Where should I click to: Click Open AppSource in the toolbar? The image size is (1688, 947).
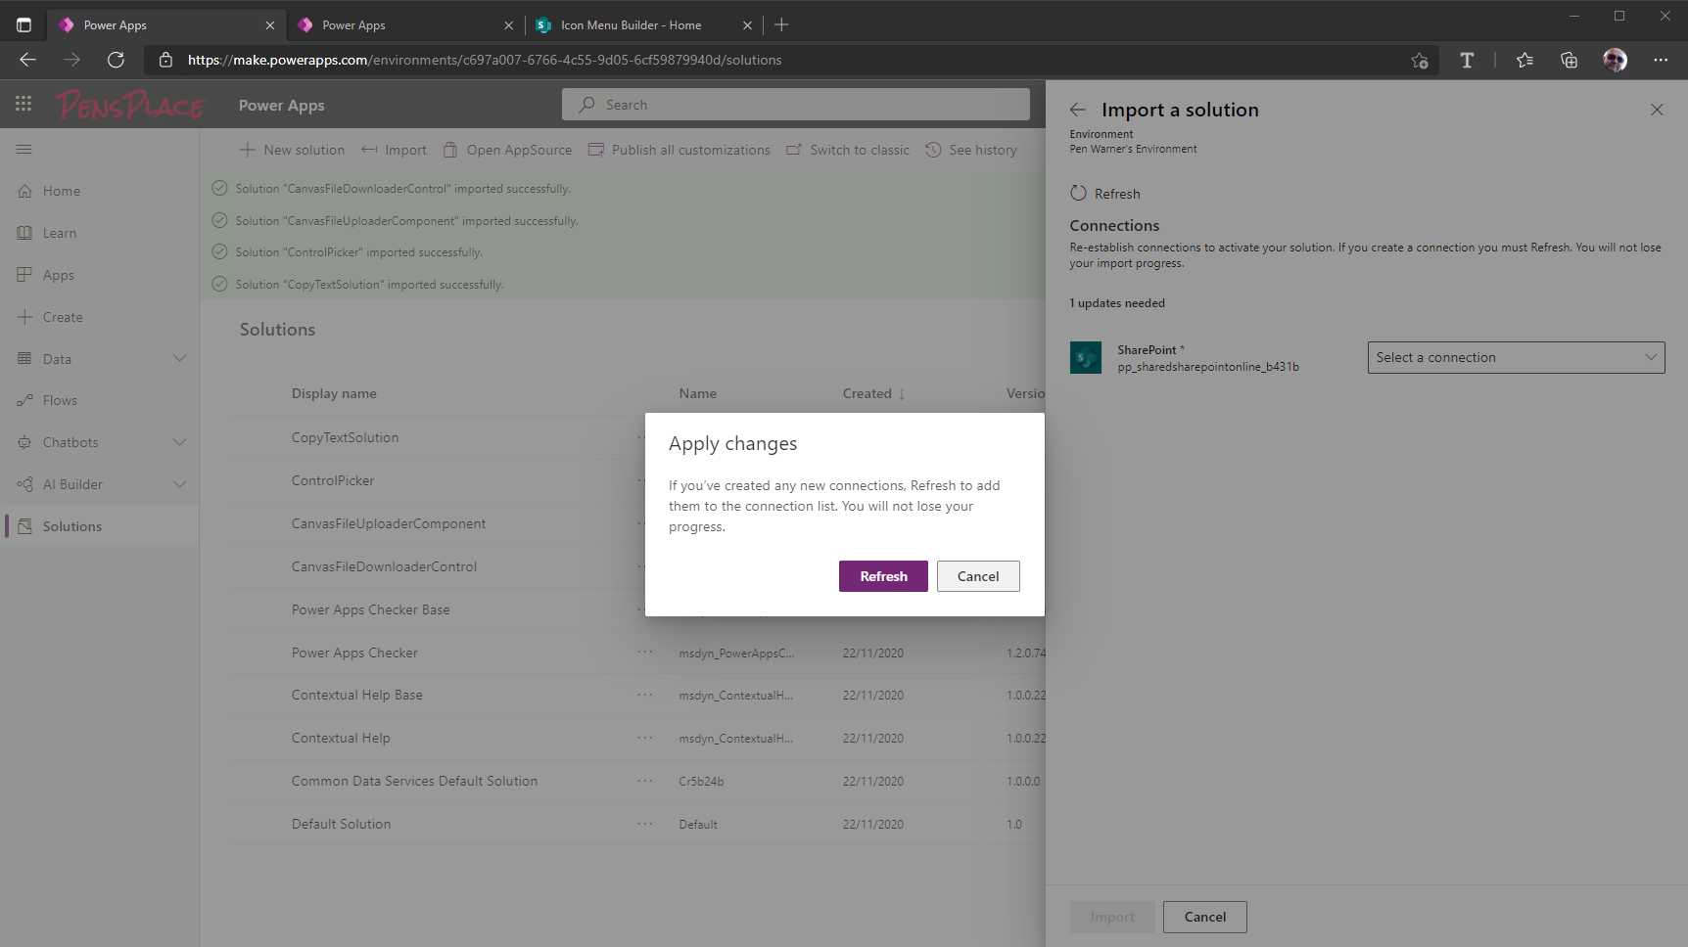tap(507, 150)
